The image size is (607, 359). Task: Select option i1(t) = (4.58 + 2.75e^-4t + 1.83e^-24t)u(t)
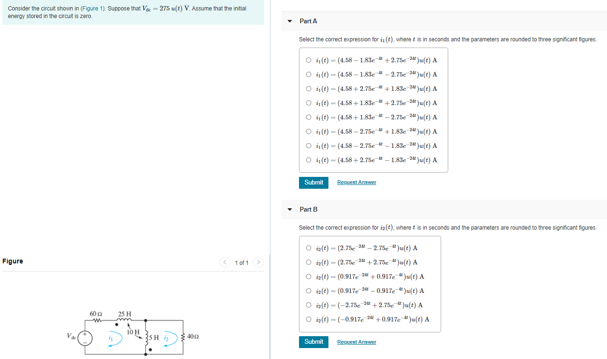click(309, 89)
